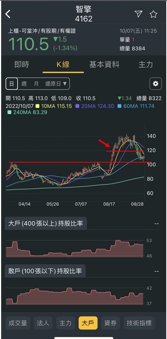Show 主力 indicator in bottom bar
The image size is (167, 339).
click(x=66, y=323)
